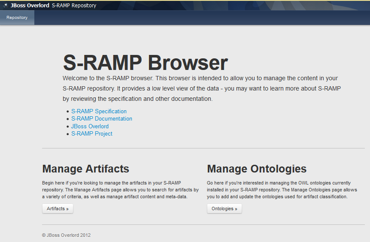The width and height of the screenshot is (370, 242).
Task: Click the description text under Manage Ontologies
Action: pos(282,190)
